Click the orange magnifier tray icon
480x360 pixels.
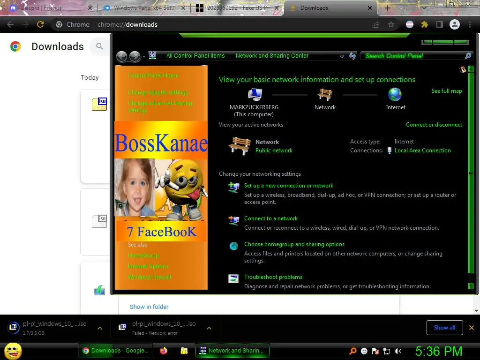(x=353, y=351)
